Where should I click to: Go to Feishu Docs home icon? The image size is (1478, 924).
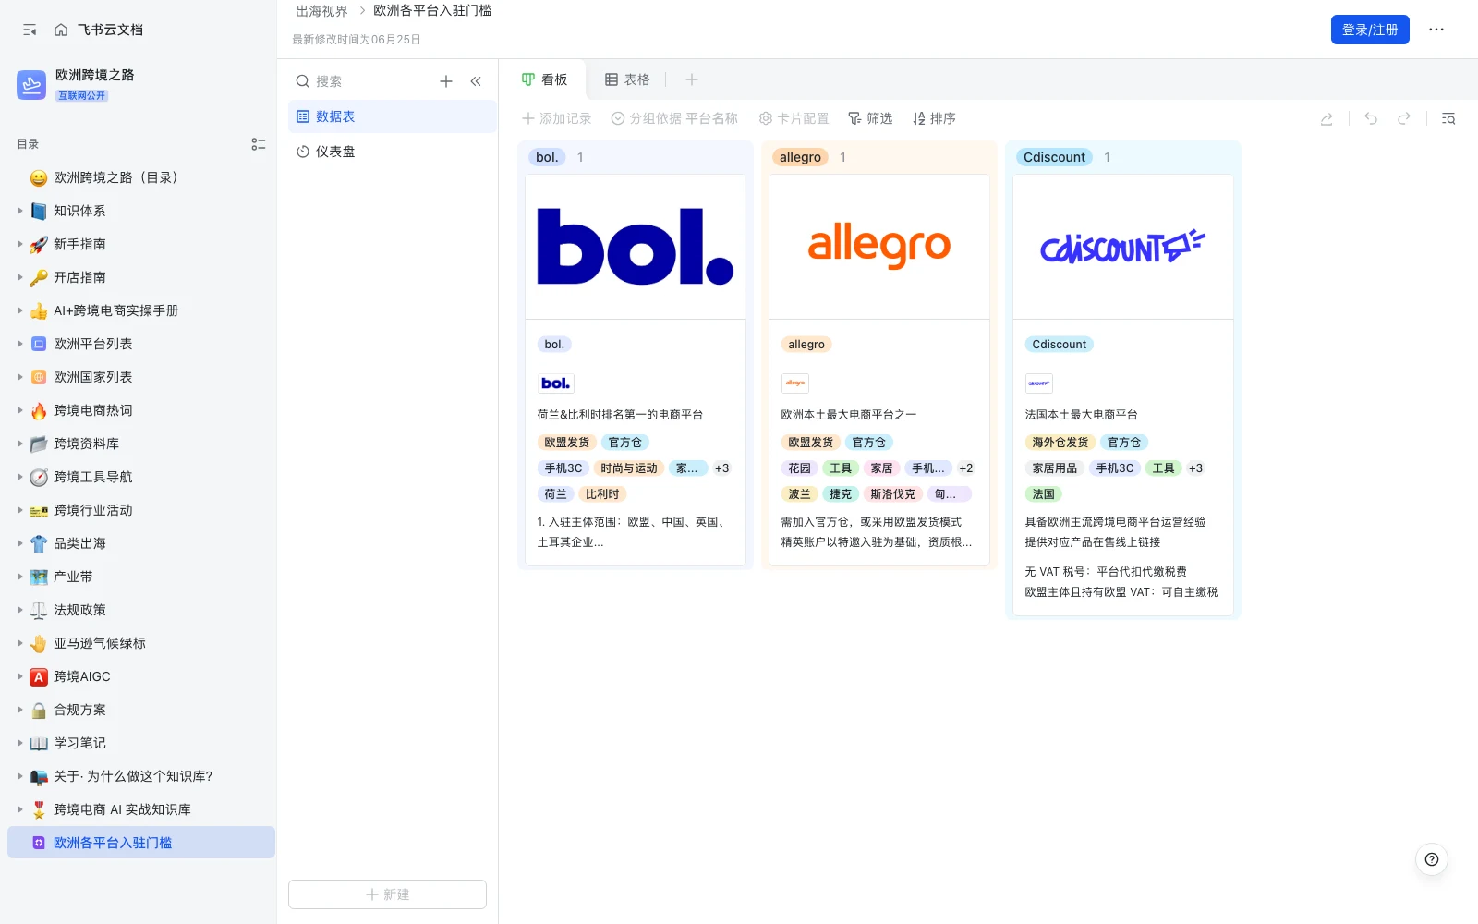pyautogui.click(x=61, y=30)
